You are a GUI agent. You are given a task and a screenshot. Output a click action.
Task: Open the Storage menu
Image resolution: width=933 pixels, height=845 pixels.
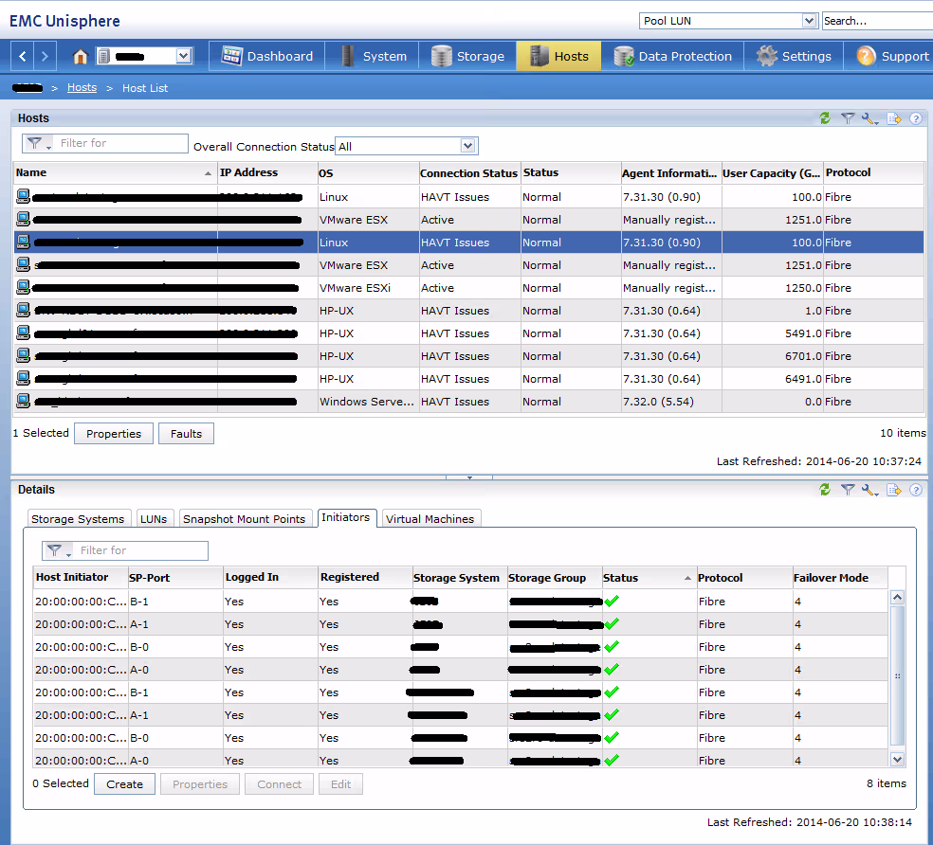[x=467, y=57]
